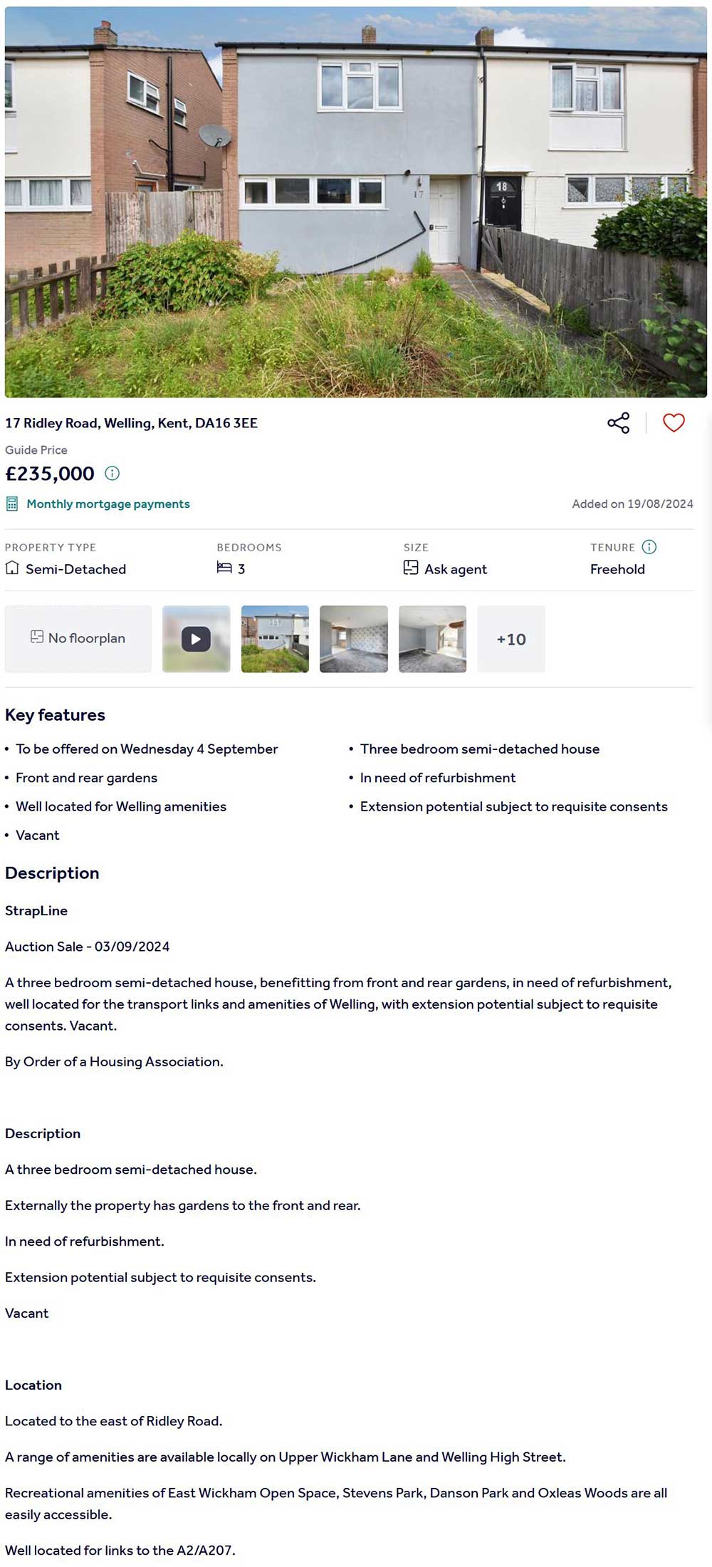
Task: Play the property video thumbnail
Action: (197, 639)
